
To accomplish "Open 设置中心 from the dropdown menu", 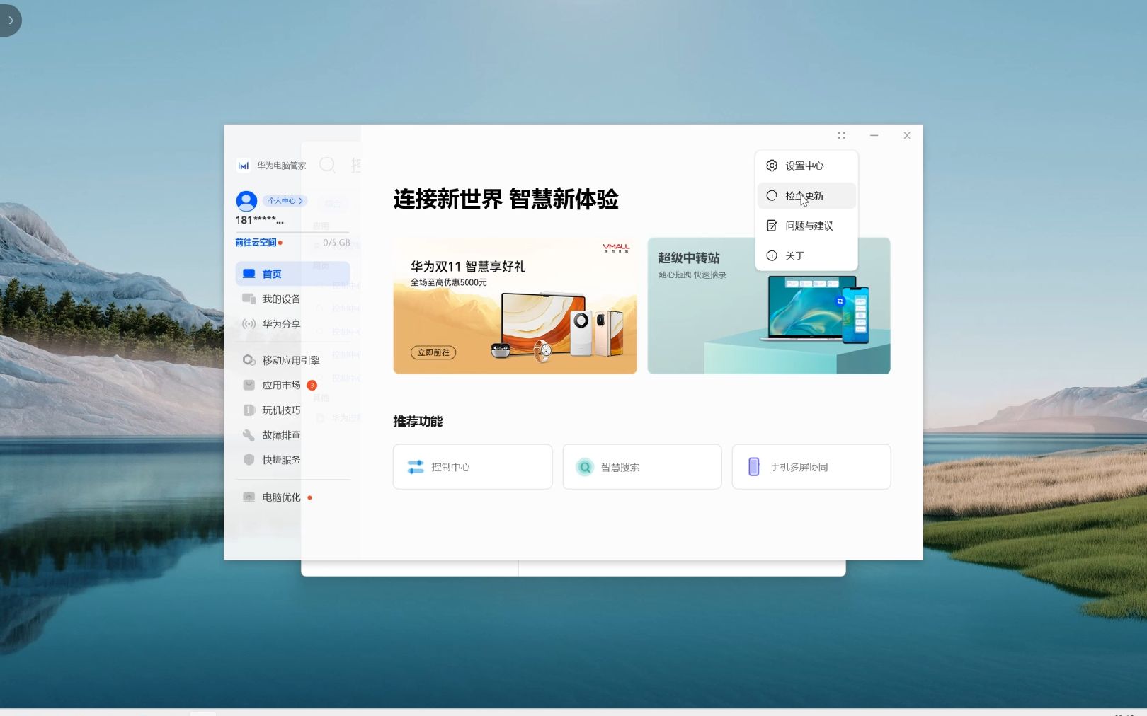I will [x=806, y=166].
